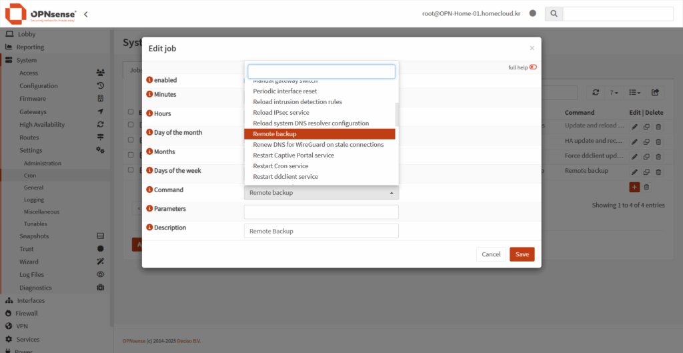
Task: Click info icon next to Description
Action: 149,228
